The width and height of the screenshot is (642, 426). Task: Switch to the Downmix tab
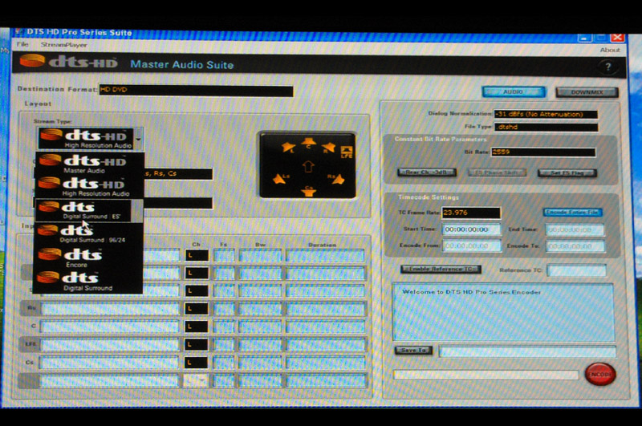pos(587,92)
